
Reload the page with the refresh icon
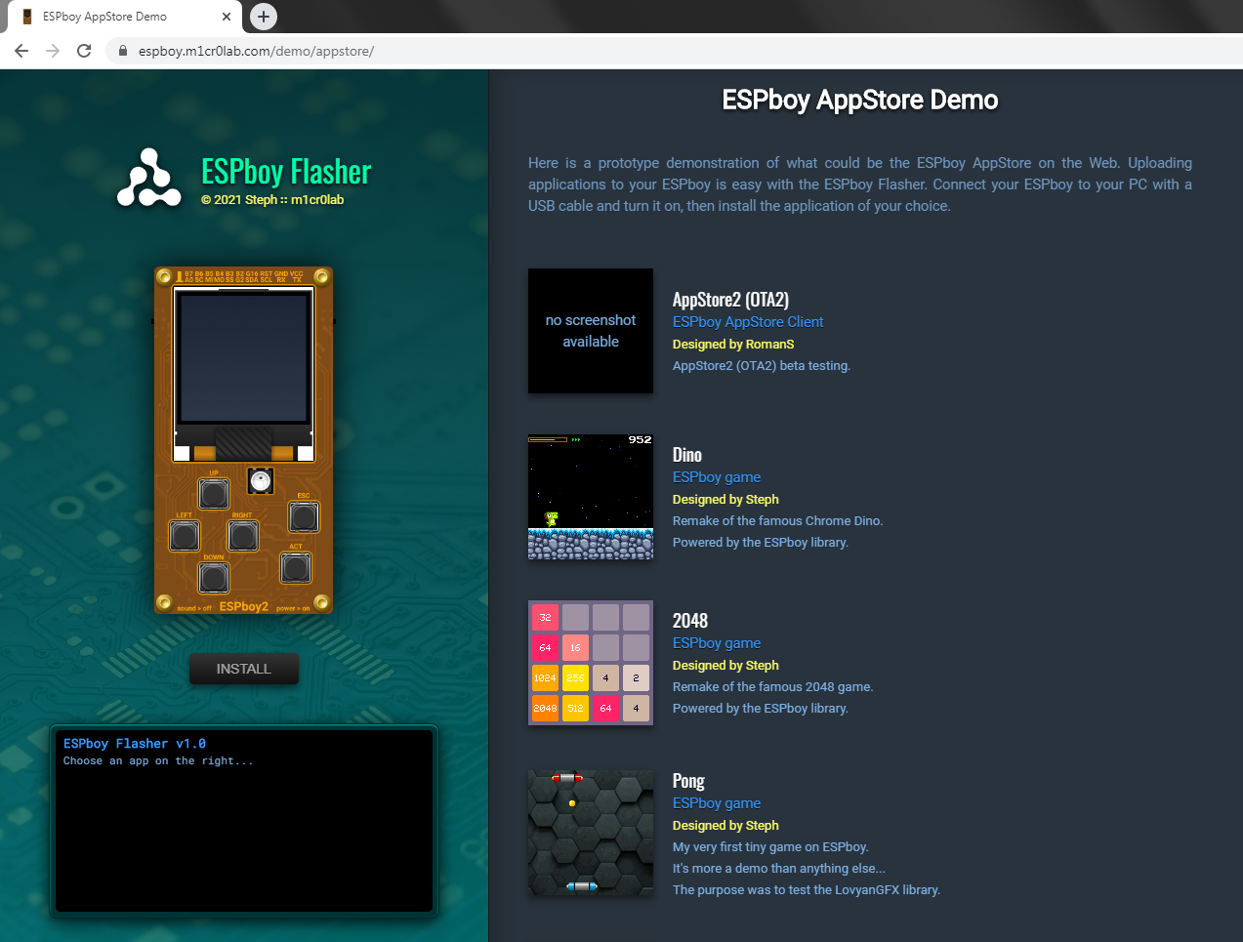(x=84, y=51)
